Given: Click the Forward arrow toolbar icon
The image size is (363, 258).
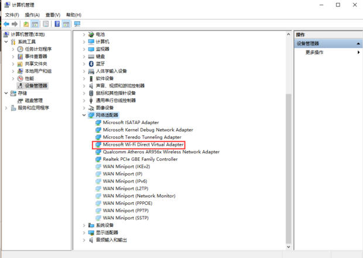Looking at the screenshot, I should [x=15, y=24].
